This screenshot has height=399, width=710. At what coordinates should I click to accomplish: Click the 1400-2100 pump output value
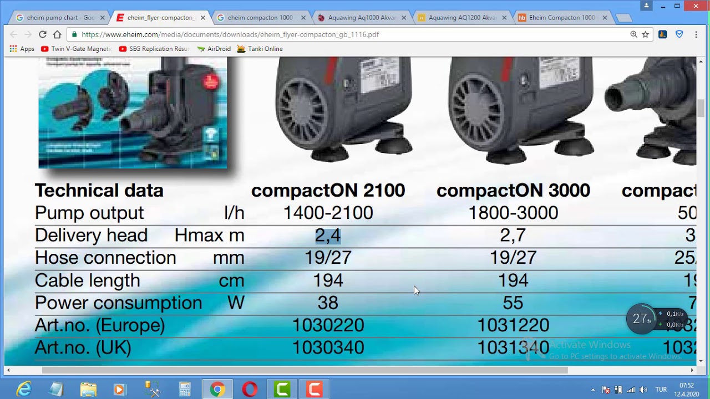[328, 213]
